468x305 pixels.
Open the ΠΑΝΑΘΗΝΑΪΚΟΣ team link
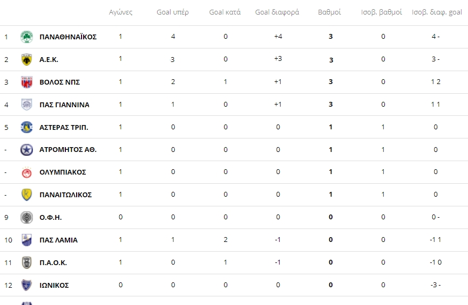tap(68, 37)
